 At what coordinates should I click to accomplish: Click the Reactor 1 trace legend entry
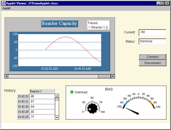pos(98,27)
